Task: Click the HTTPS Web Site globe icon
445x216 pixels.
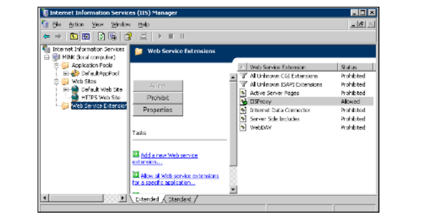Action: pyautogui.click(x=75, y=98)
